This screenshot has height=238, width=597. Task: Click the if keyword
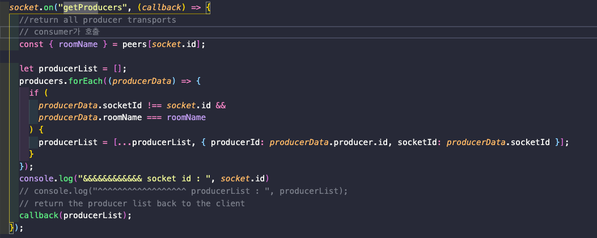click(34, 93)
